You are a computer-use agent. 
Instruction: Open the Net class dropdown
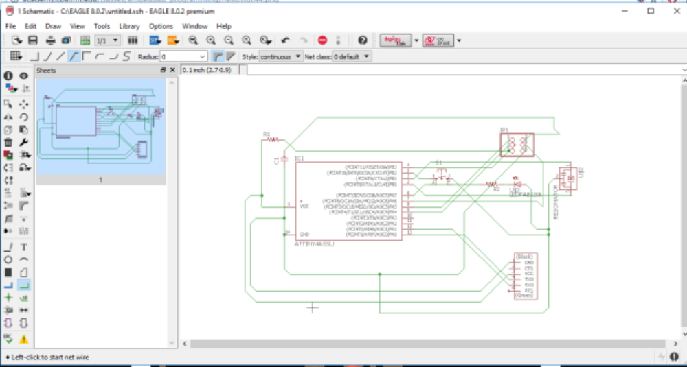pyautogui.click(x=352, y=56)
